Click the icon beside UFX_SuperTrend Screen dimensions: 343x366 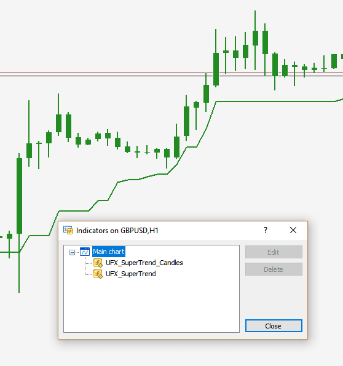pyautogui.click(x=98, y=274)
